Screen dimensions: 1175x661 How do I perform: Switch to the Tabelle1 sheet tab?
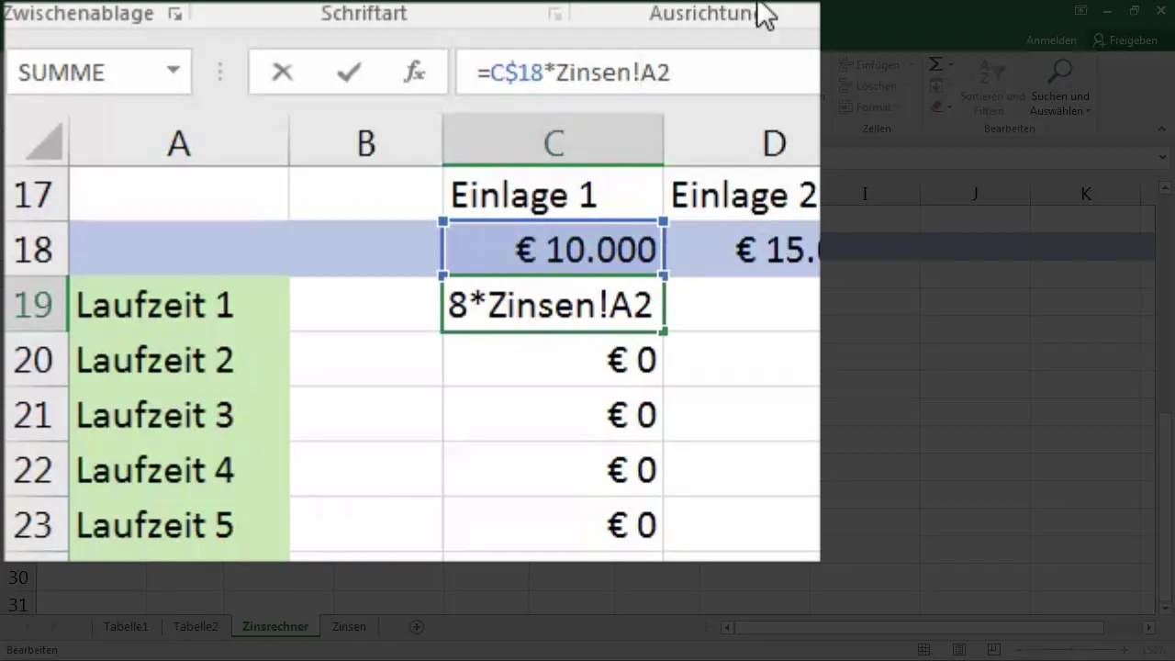tap(126, 627)
